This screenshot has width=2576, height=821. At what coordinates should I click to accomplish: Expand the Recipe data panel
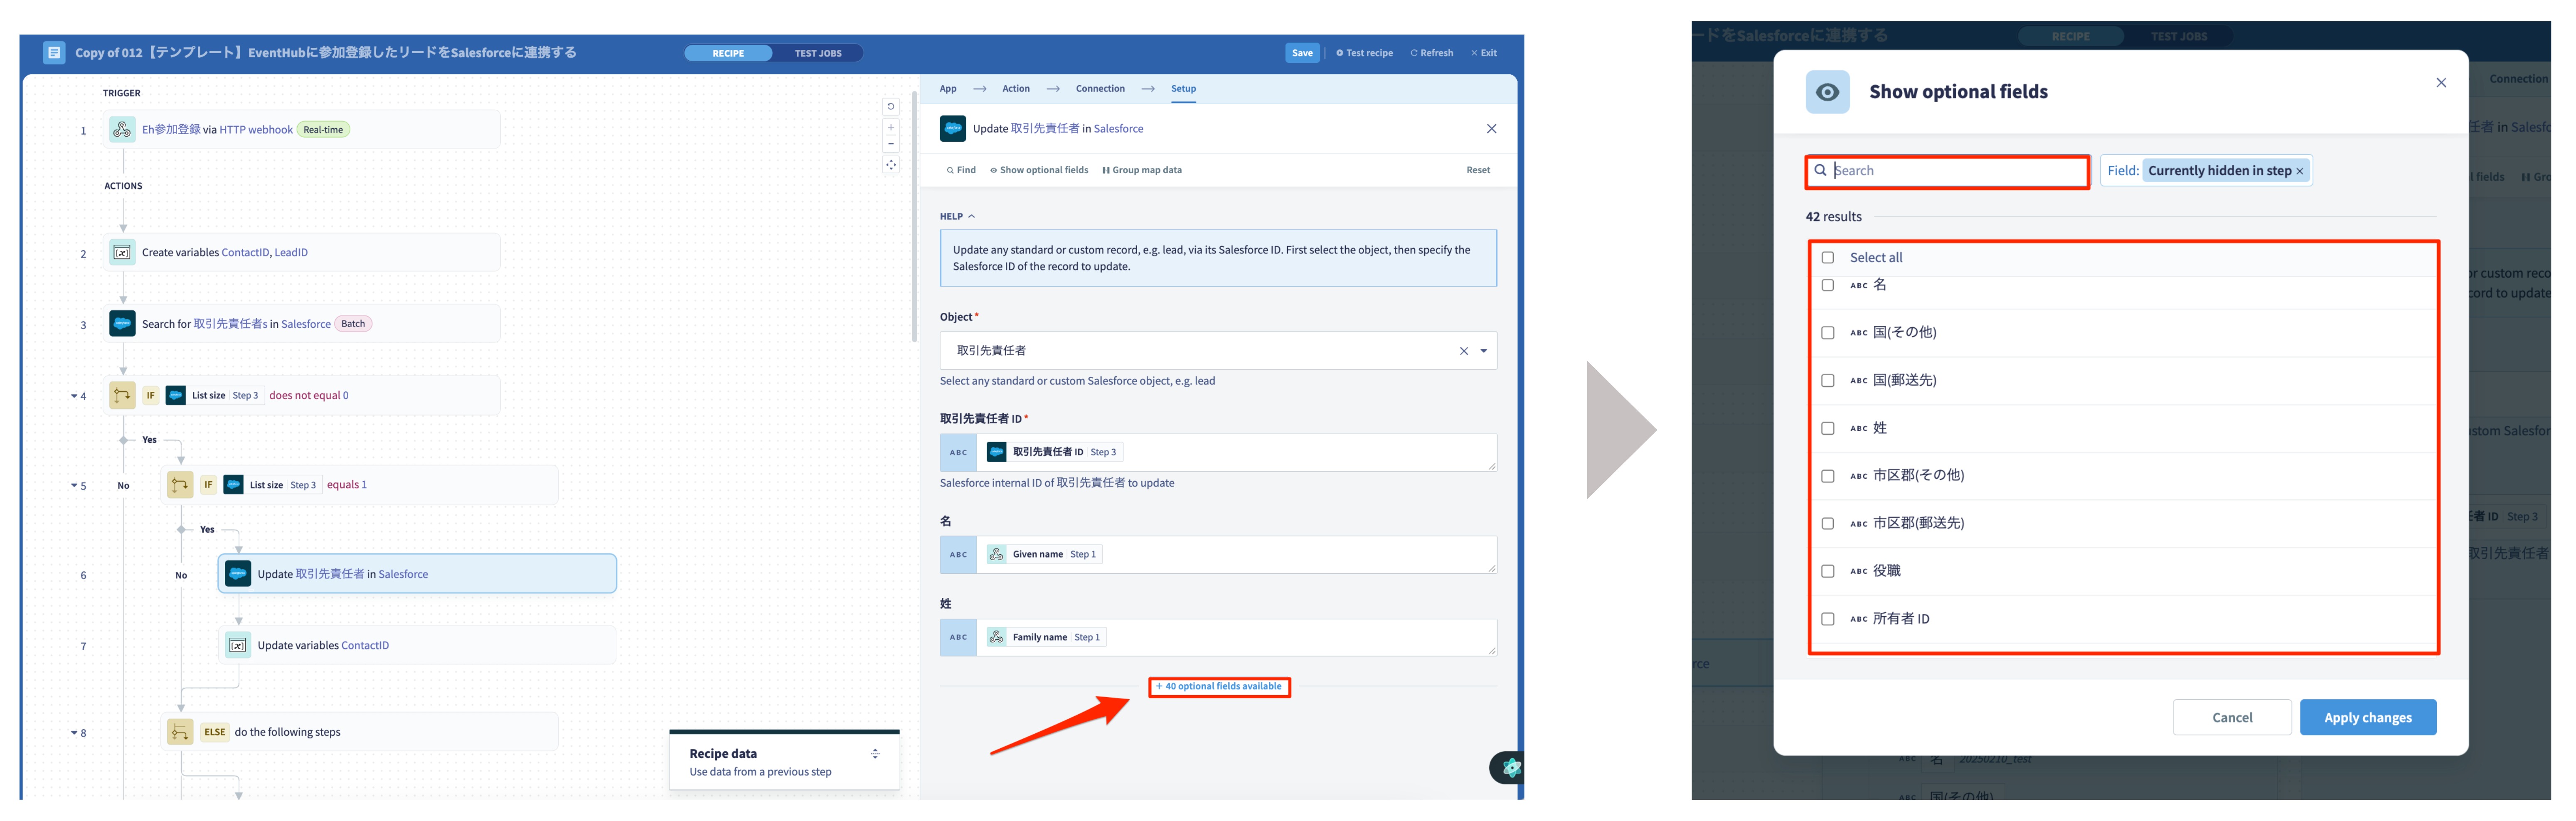point(875,755)
